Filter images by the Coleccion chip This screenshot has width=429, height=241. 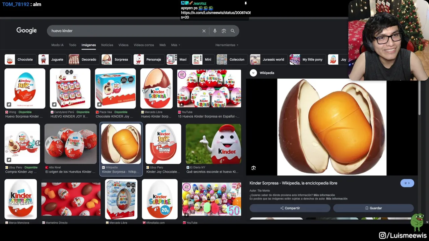[x=231, y=60]
